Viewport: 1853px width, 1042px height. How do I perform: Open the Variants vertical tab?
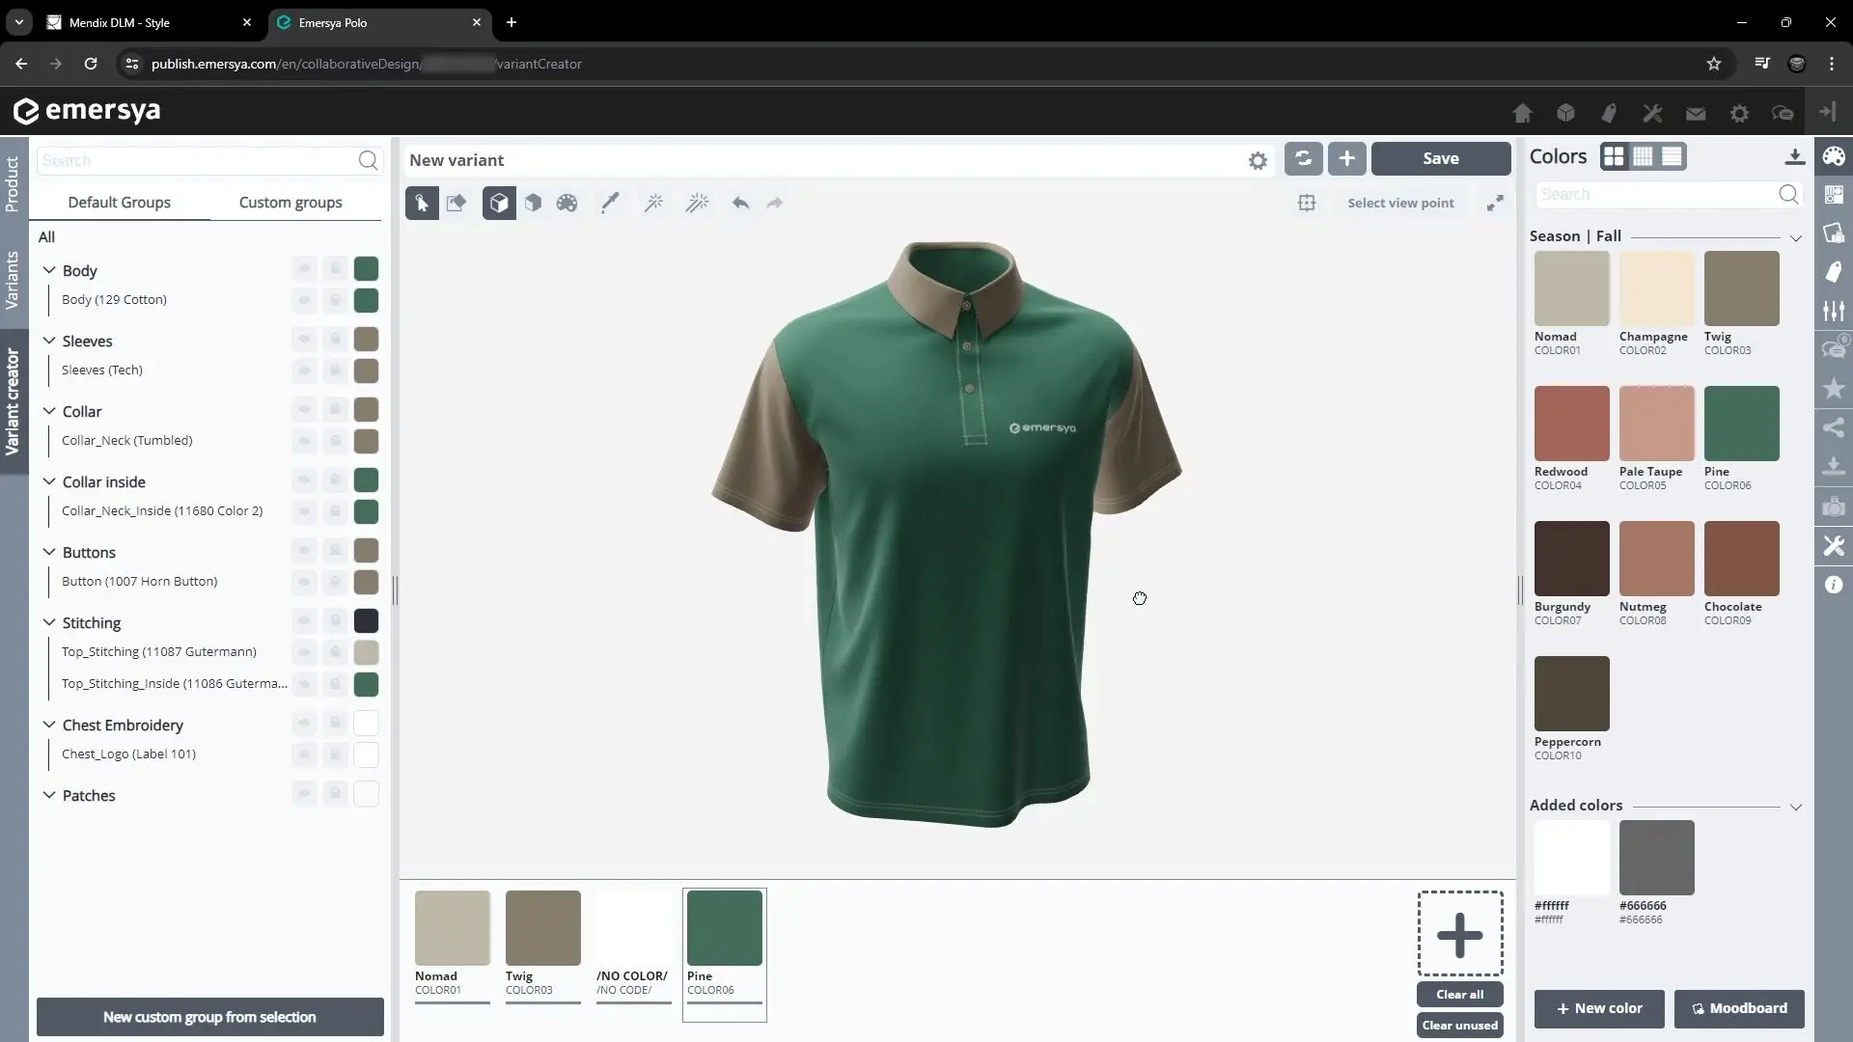[x=13, y=279]
